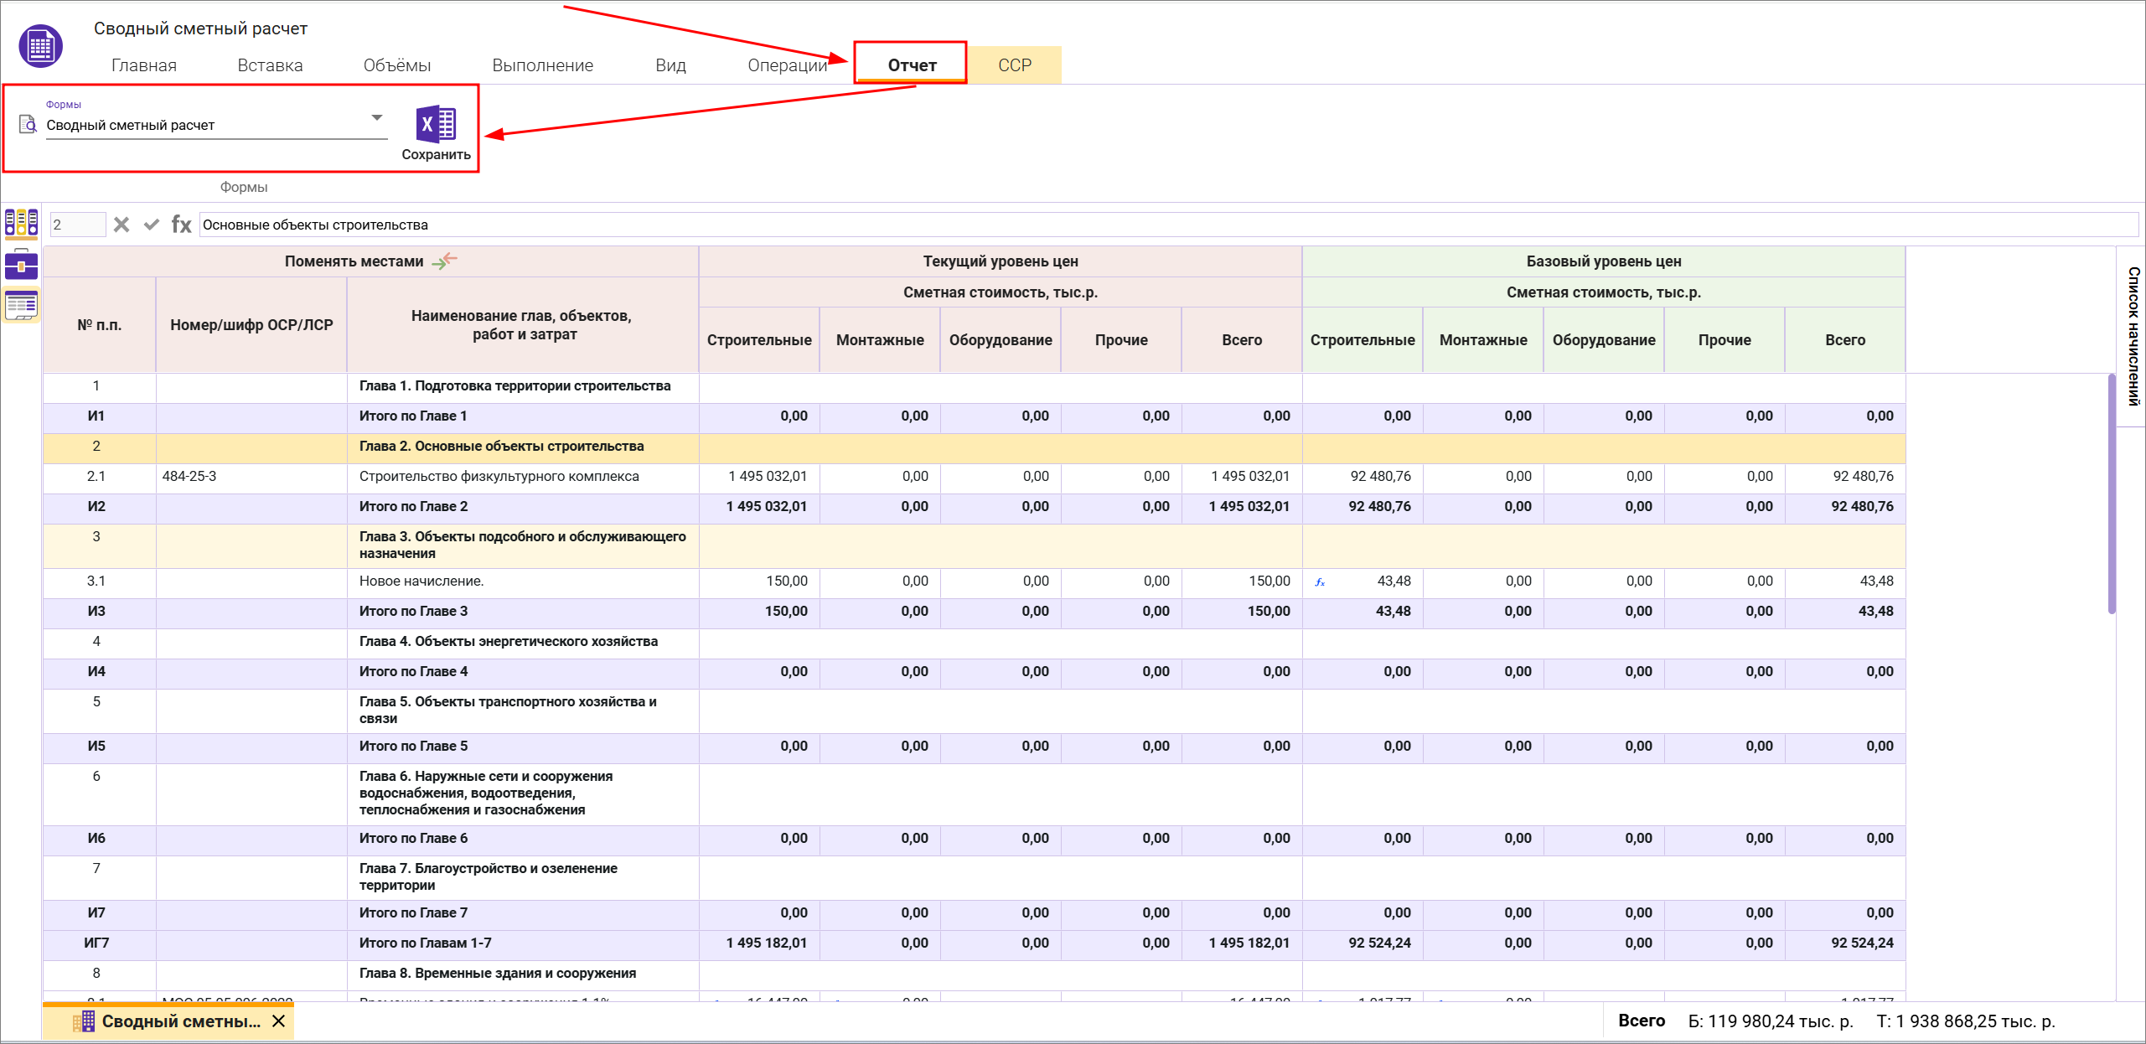The height and width of the screenshot is (1044, 2146).
Task: Click the document preview icon near Формы
Action: (x=28, y=125)
